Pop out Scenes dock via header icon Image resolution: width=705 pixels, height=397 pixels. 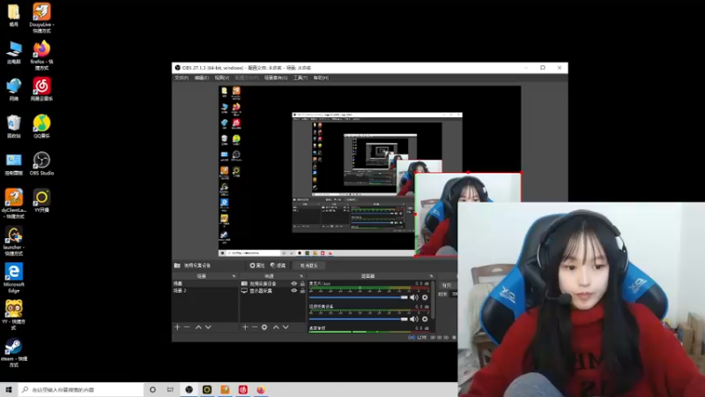coord(234,276)
